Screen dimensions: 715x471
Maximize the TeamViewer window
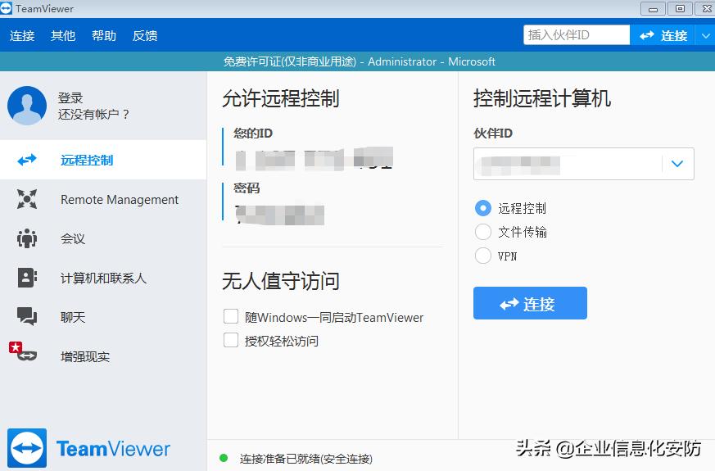pyautogui.click(x=680, y=9)
